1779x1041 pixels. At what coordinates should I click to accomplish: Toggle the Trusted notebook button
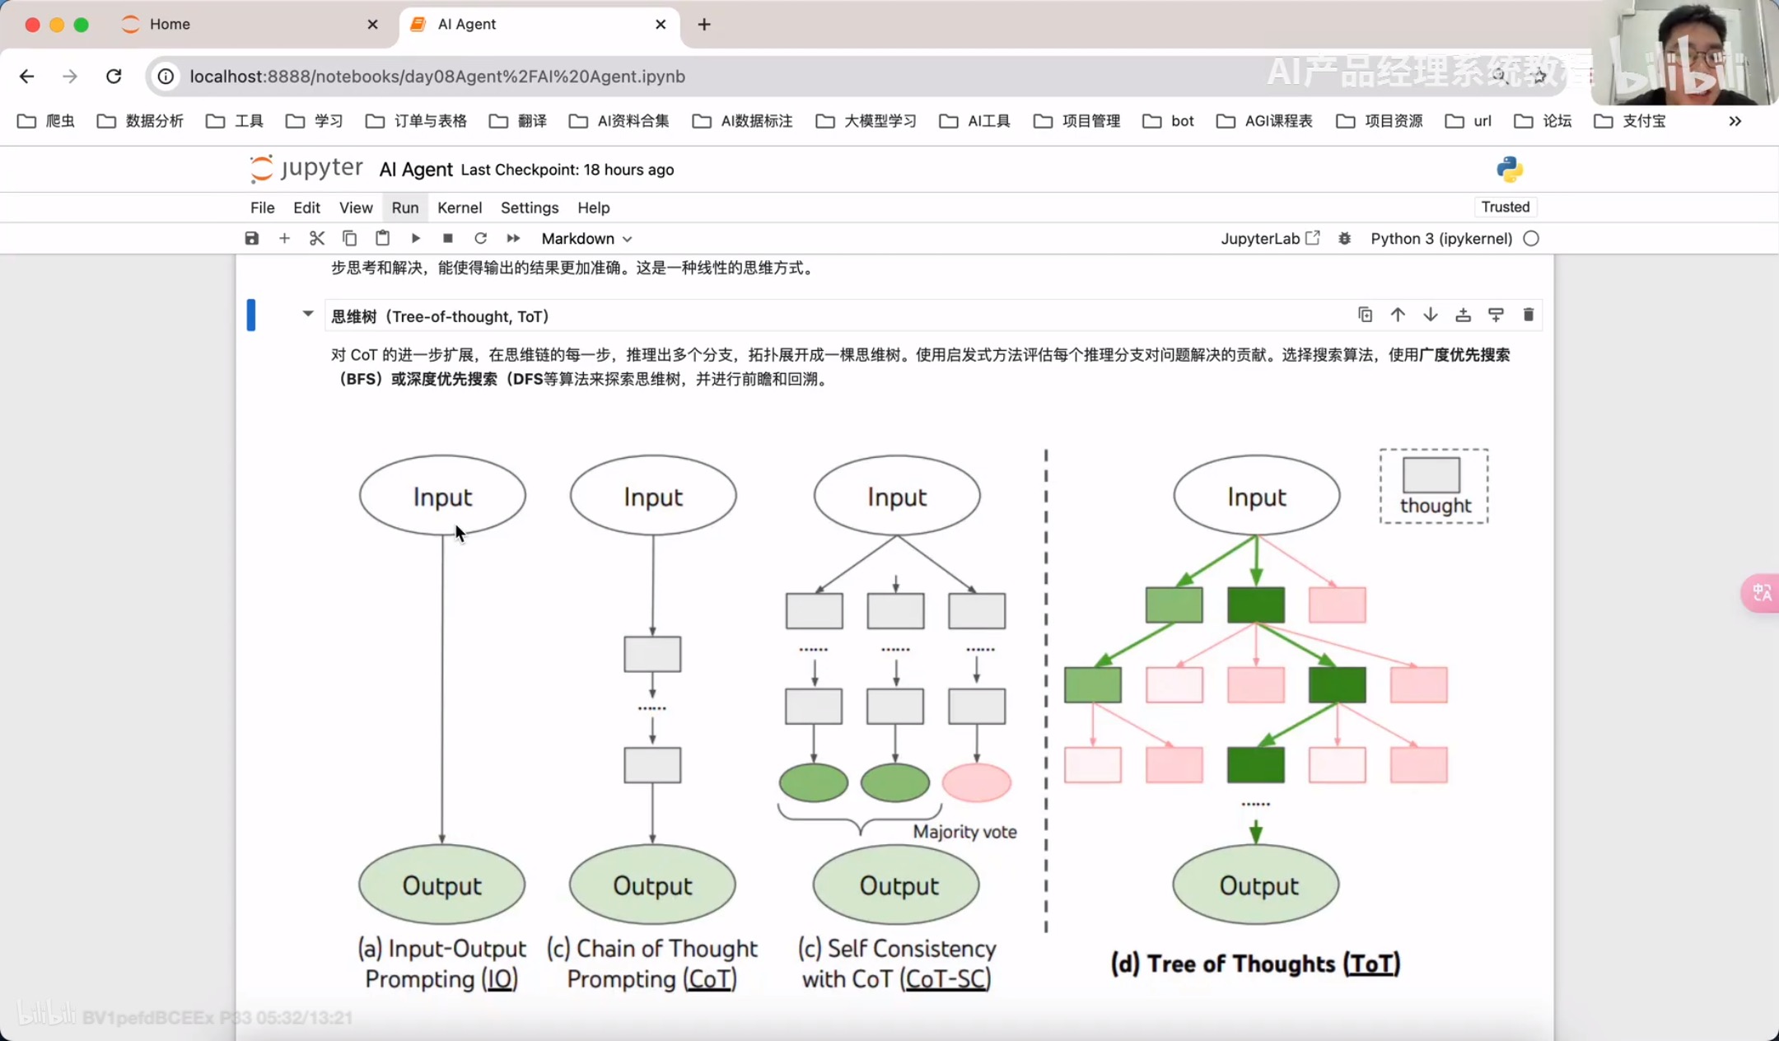click(x=1505, y=207)
